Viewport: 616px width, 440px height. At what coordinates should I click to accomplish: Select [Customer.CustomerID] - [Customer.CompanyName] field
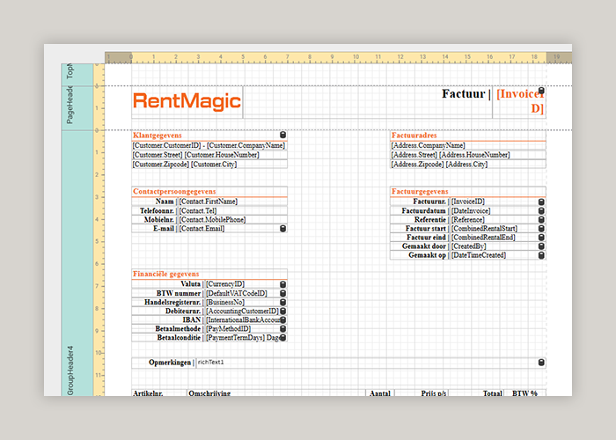(209, 145)
